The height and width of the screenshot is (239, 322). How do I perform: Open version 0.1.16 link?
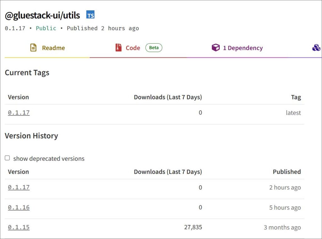[19, 207]
